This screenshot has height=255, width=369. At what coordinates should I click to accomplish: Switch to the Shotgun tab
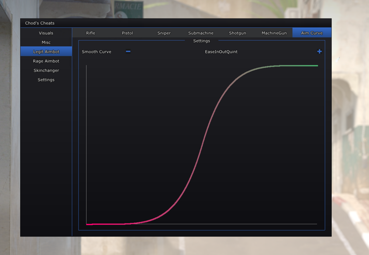coord(237,33)
